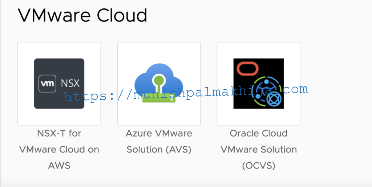Select the Azure VMware Solution card tile
The height and width of the screenshot is (187, 372).
coord(159,84)
